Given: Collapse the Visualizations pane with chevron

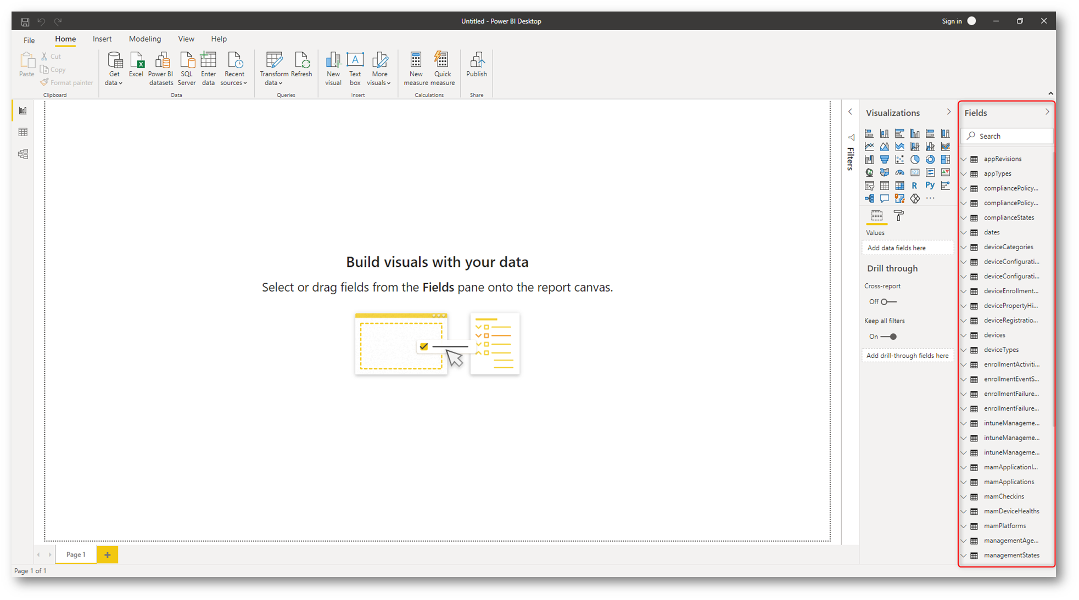Looking at the screenshot, I should click(x=949, y=112).
